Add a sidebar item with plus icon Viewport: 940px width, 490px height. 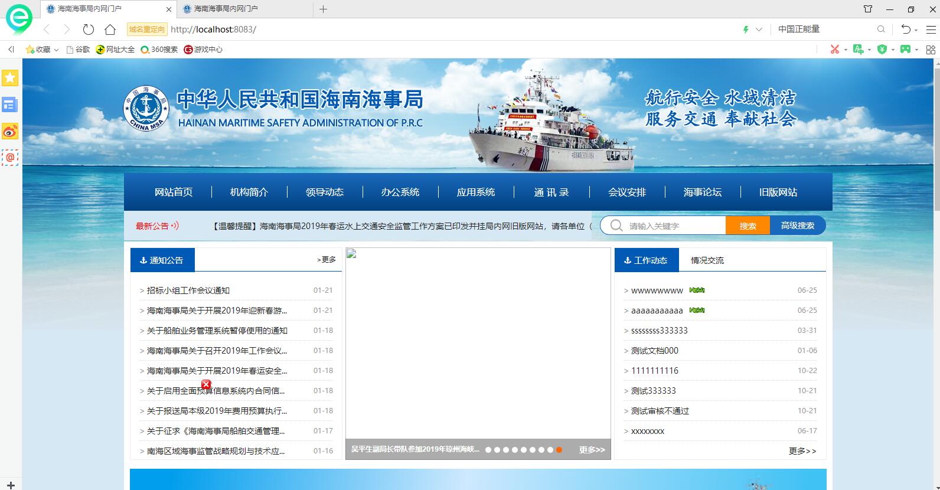coord(10,485)
